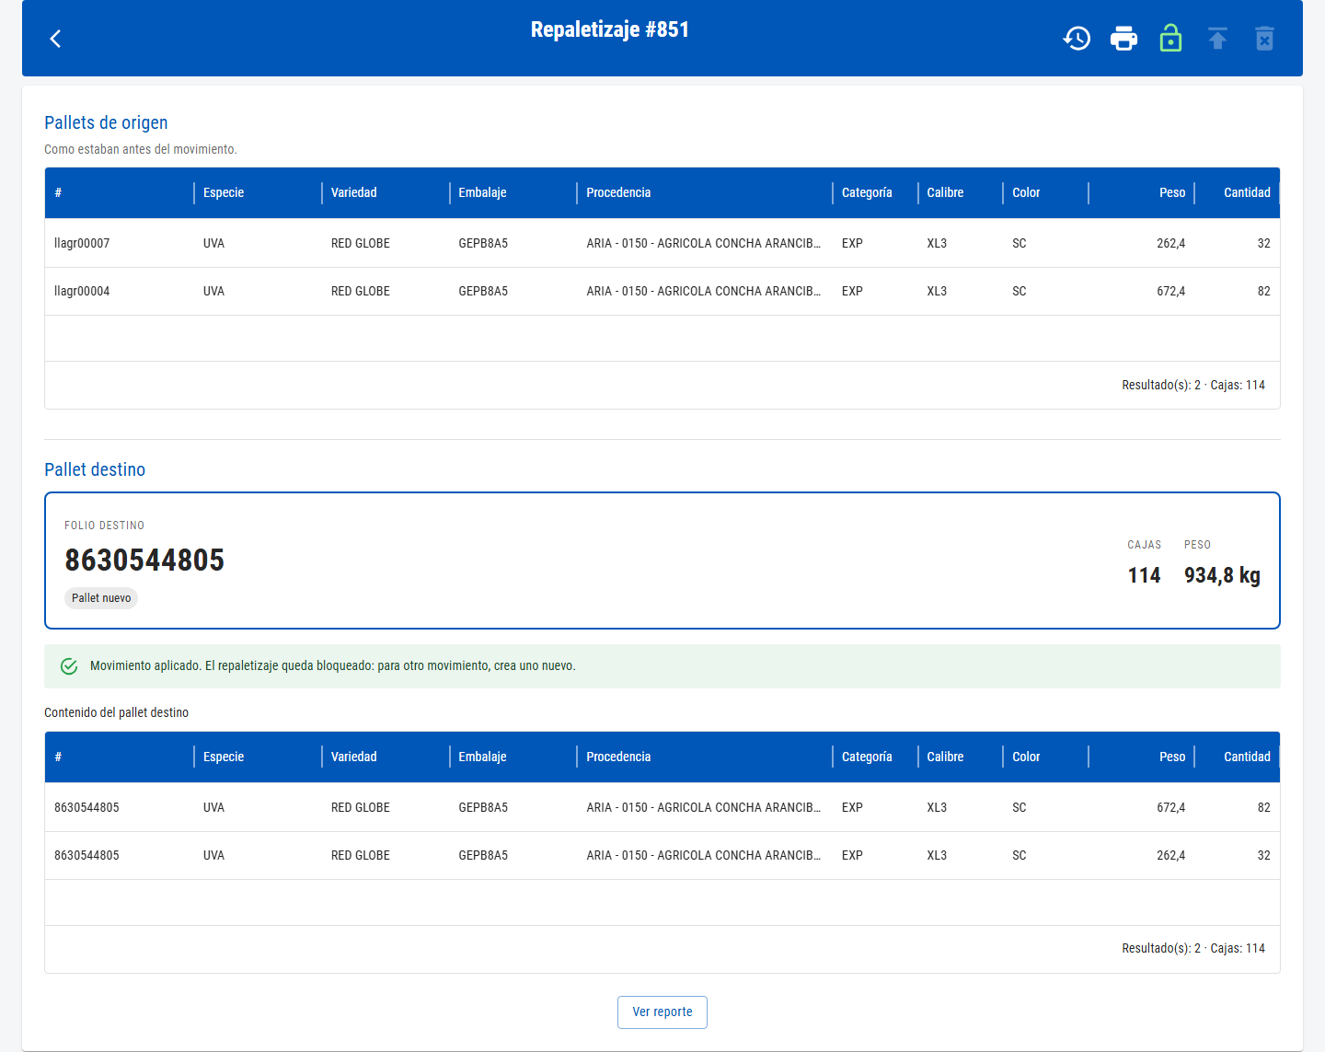This screenshot has height=1052, width=1325.
Task: Click folio destino number 8630544805 heading
Action: [144, 560]
